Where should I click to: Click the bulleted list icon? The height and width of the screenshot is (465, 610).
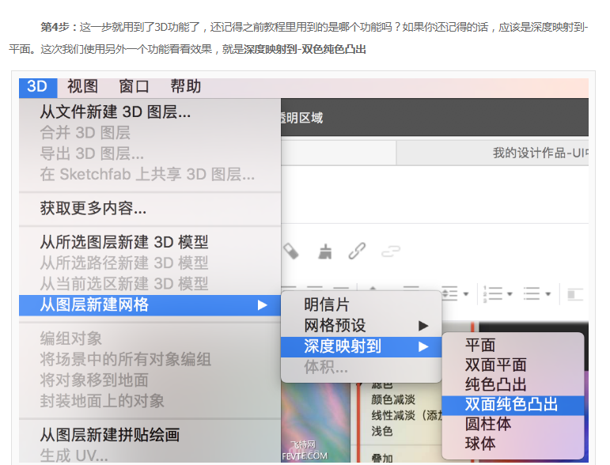[x=532, y=294]
